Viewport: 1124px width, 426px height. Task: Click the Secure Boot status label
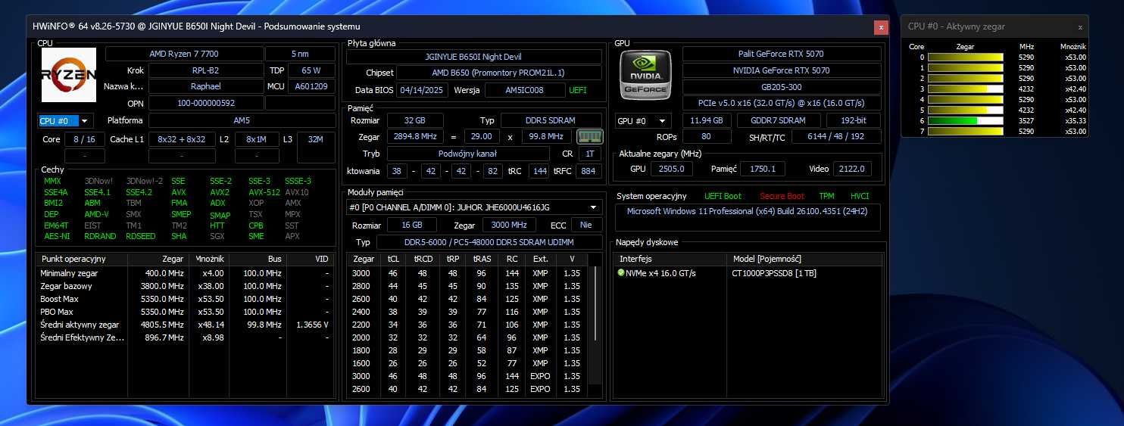pyautogui.click(x=782, y=196)
